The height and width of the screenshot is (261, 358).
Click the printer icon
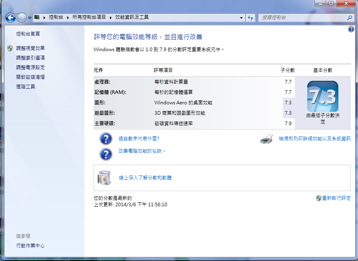(266, 139)
